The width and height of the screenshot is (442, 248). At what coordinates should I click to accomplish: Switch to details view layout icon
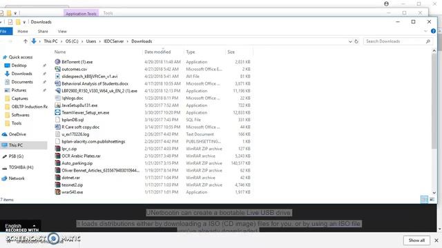pyautogui.click(x=424, y=199)
